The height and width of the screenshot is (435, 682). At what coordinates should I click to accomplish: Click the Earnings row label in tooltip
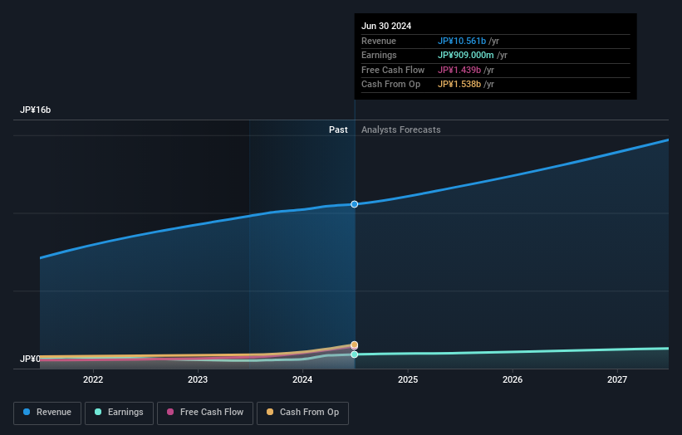379,55
